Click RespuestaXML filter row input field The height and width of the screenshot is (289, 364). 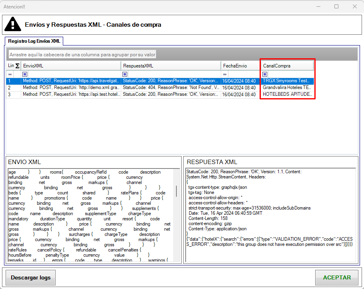[x=174, y=74]
